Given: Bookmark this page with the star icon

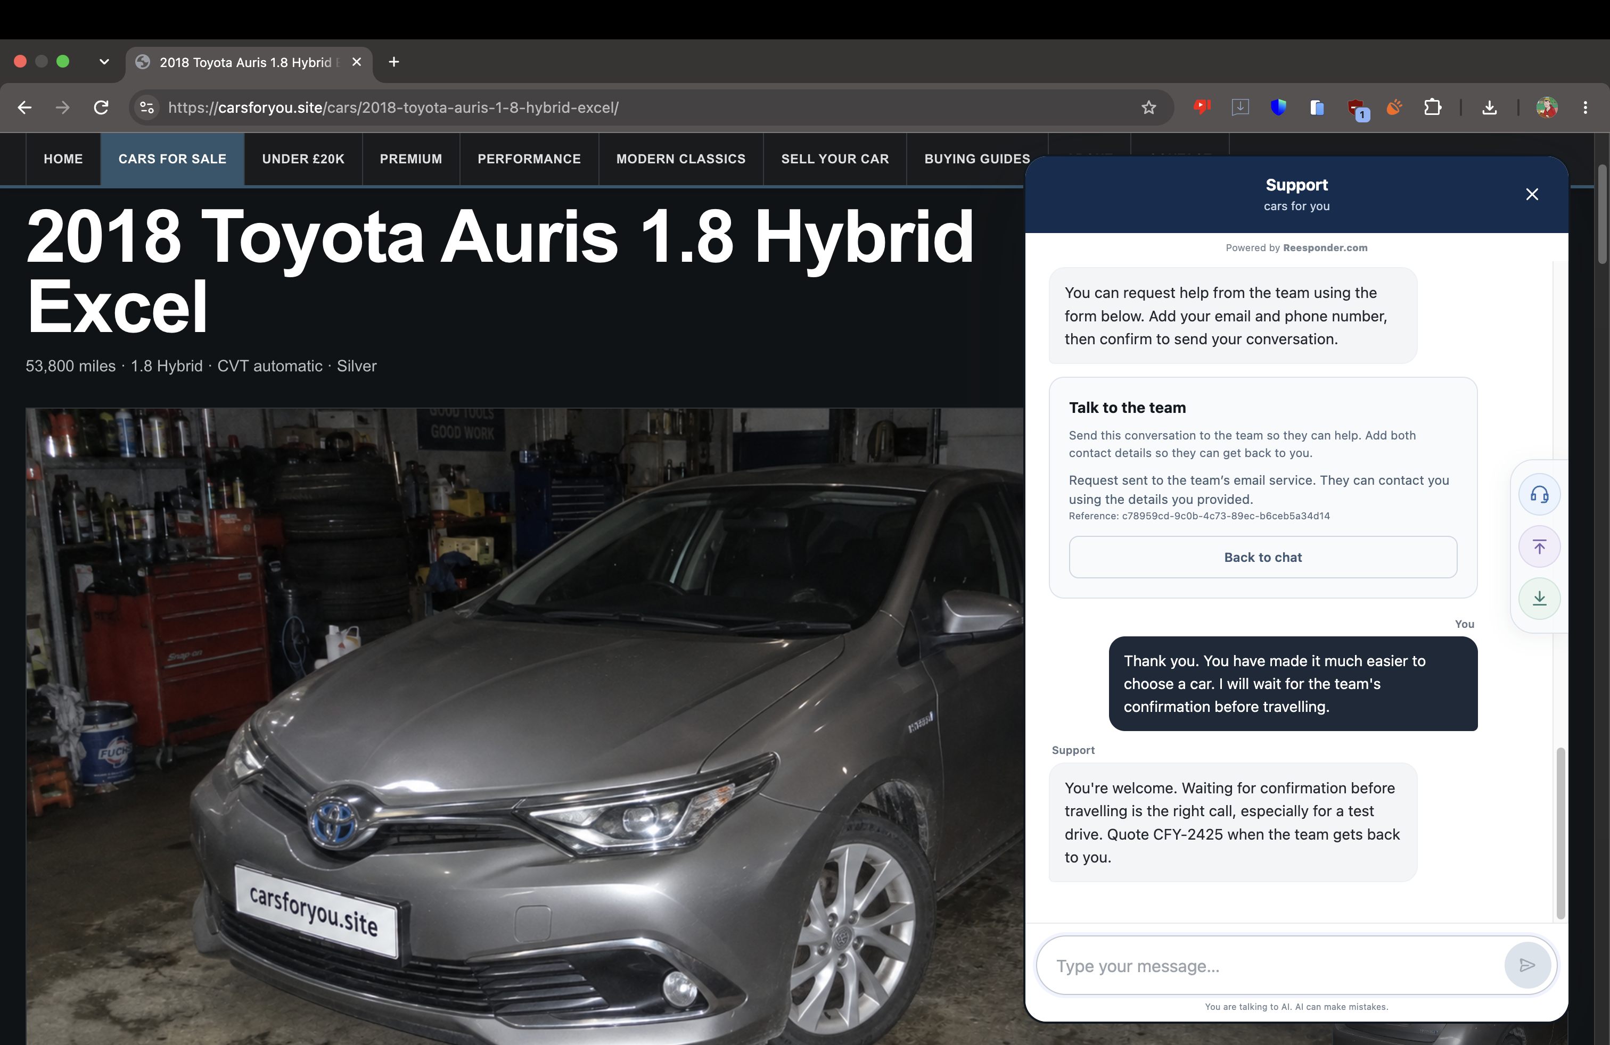Looking at the screenshot, I should tap(1148, 107).
